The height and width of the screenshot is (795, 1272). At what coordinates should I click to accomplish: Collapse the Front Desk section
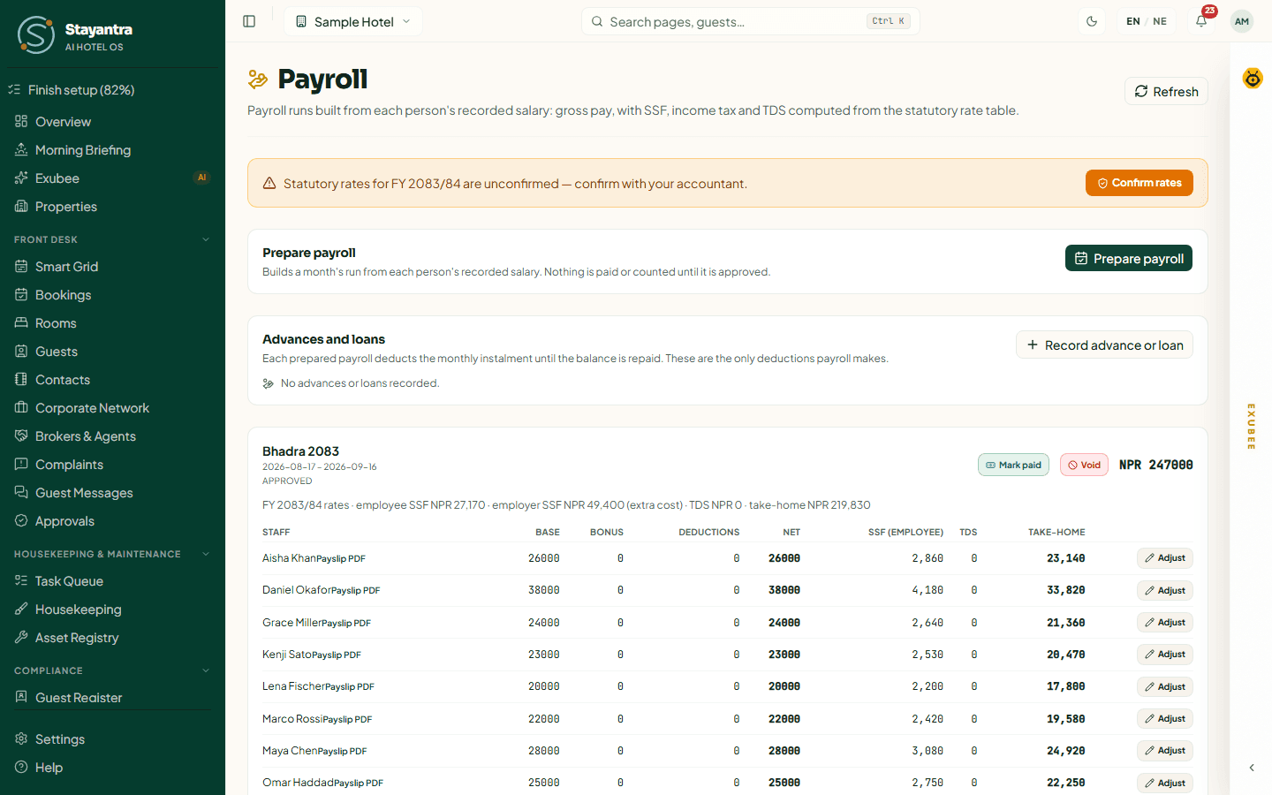(x=112, y=239)
